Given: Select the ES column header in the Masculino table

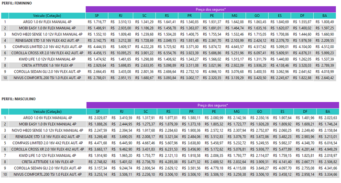Looking at the screenshot, I should [282, 111].
